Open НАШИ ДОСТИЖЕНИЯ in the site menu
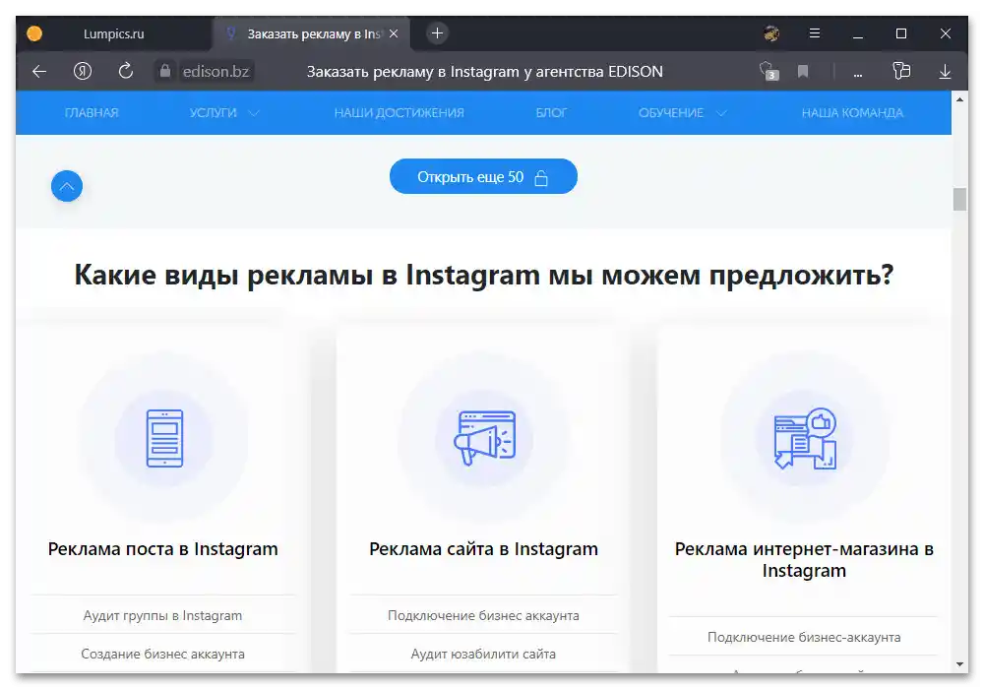 [400, 113]
